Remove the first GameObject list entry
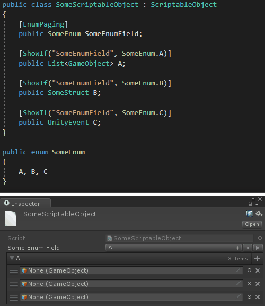The image size is (265, 306). click(258, 270)
